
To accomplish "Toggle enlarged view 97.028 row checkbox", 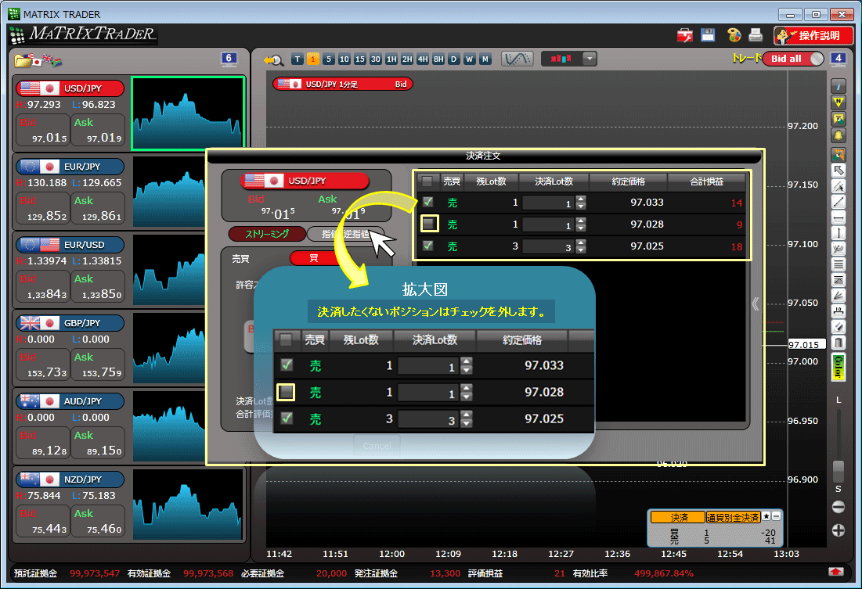I will click(286, 392).
